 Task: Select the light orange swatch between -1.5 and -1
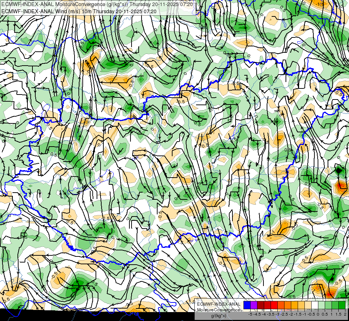point(301,305)
